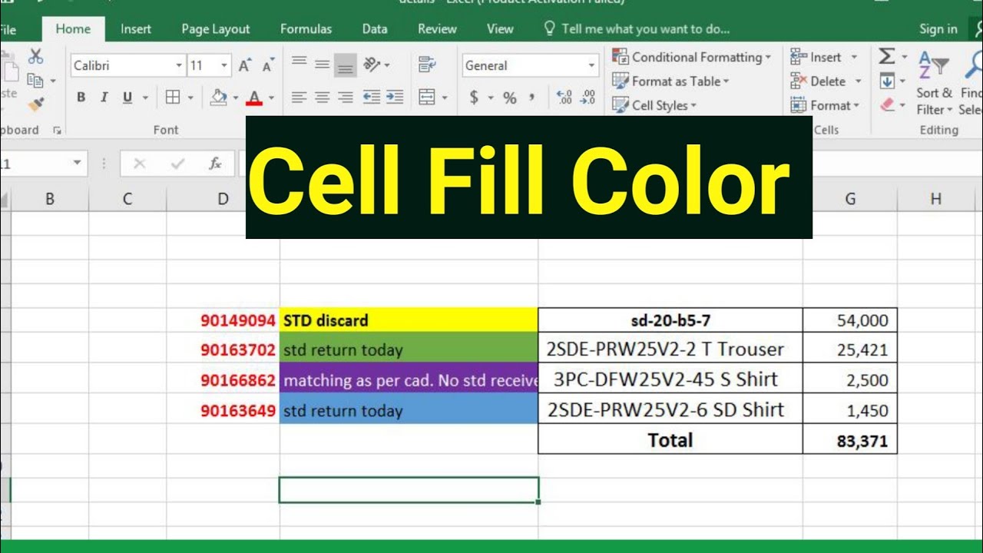983x553 pixels.
Task: Click the Decrease Decimal icon
Action: pyautogui.click(x=588, y=98)
